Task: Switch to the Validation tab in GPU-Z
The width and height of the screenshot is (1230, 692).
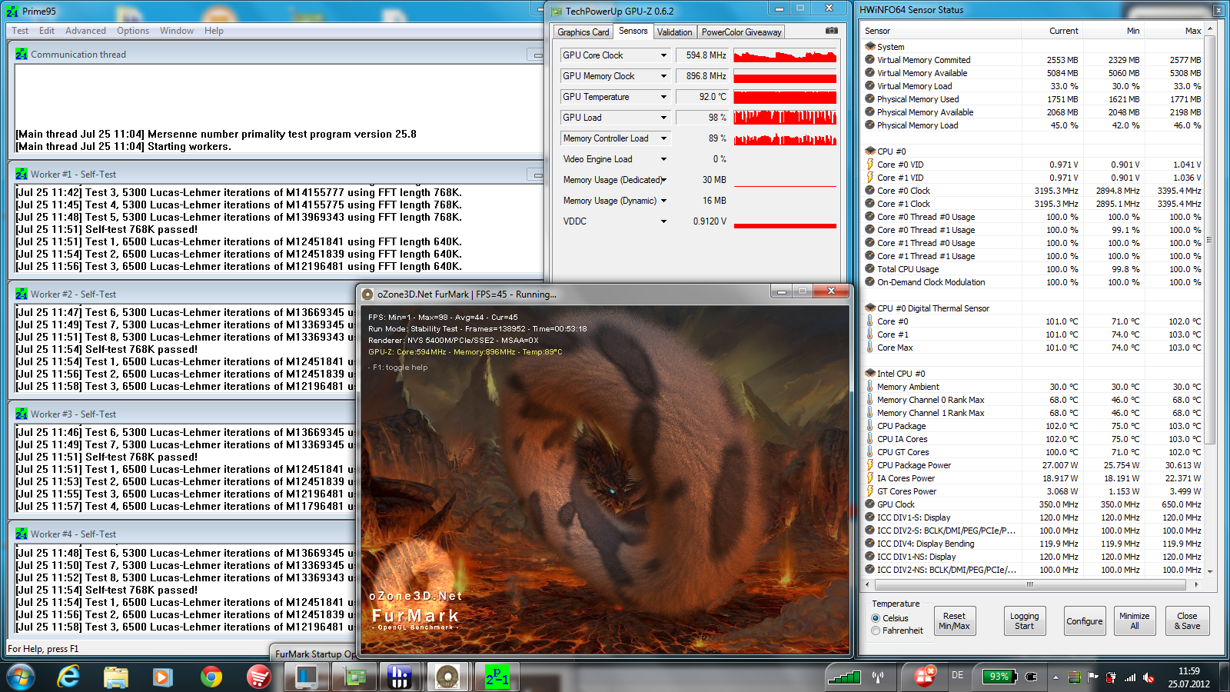Action: [x=674, y=32]
